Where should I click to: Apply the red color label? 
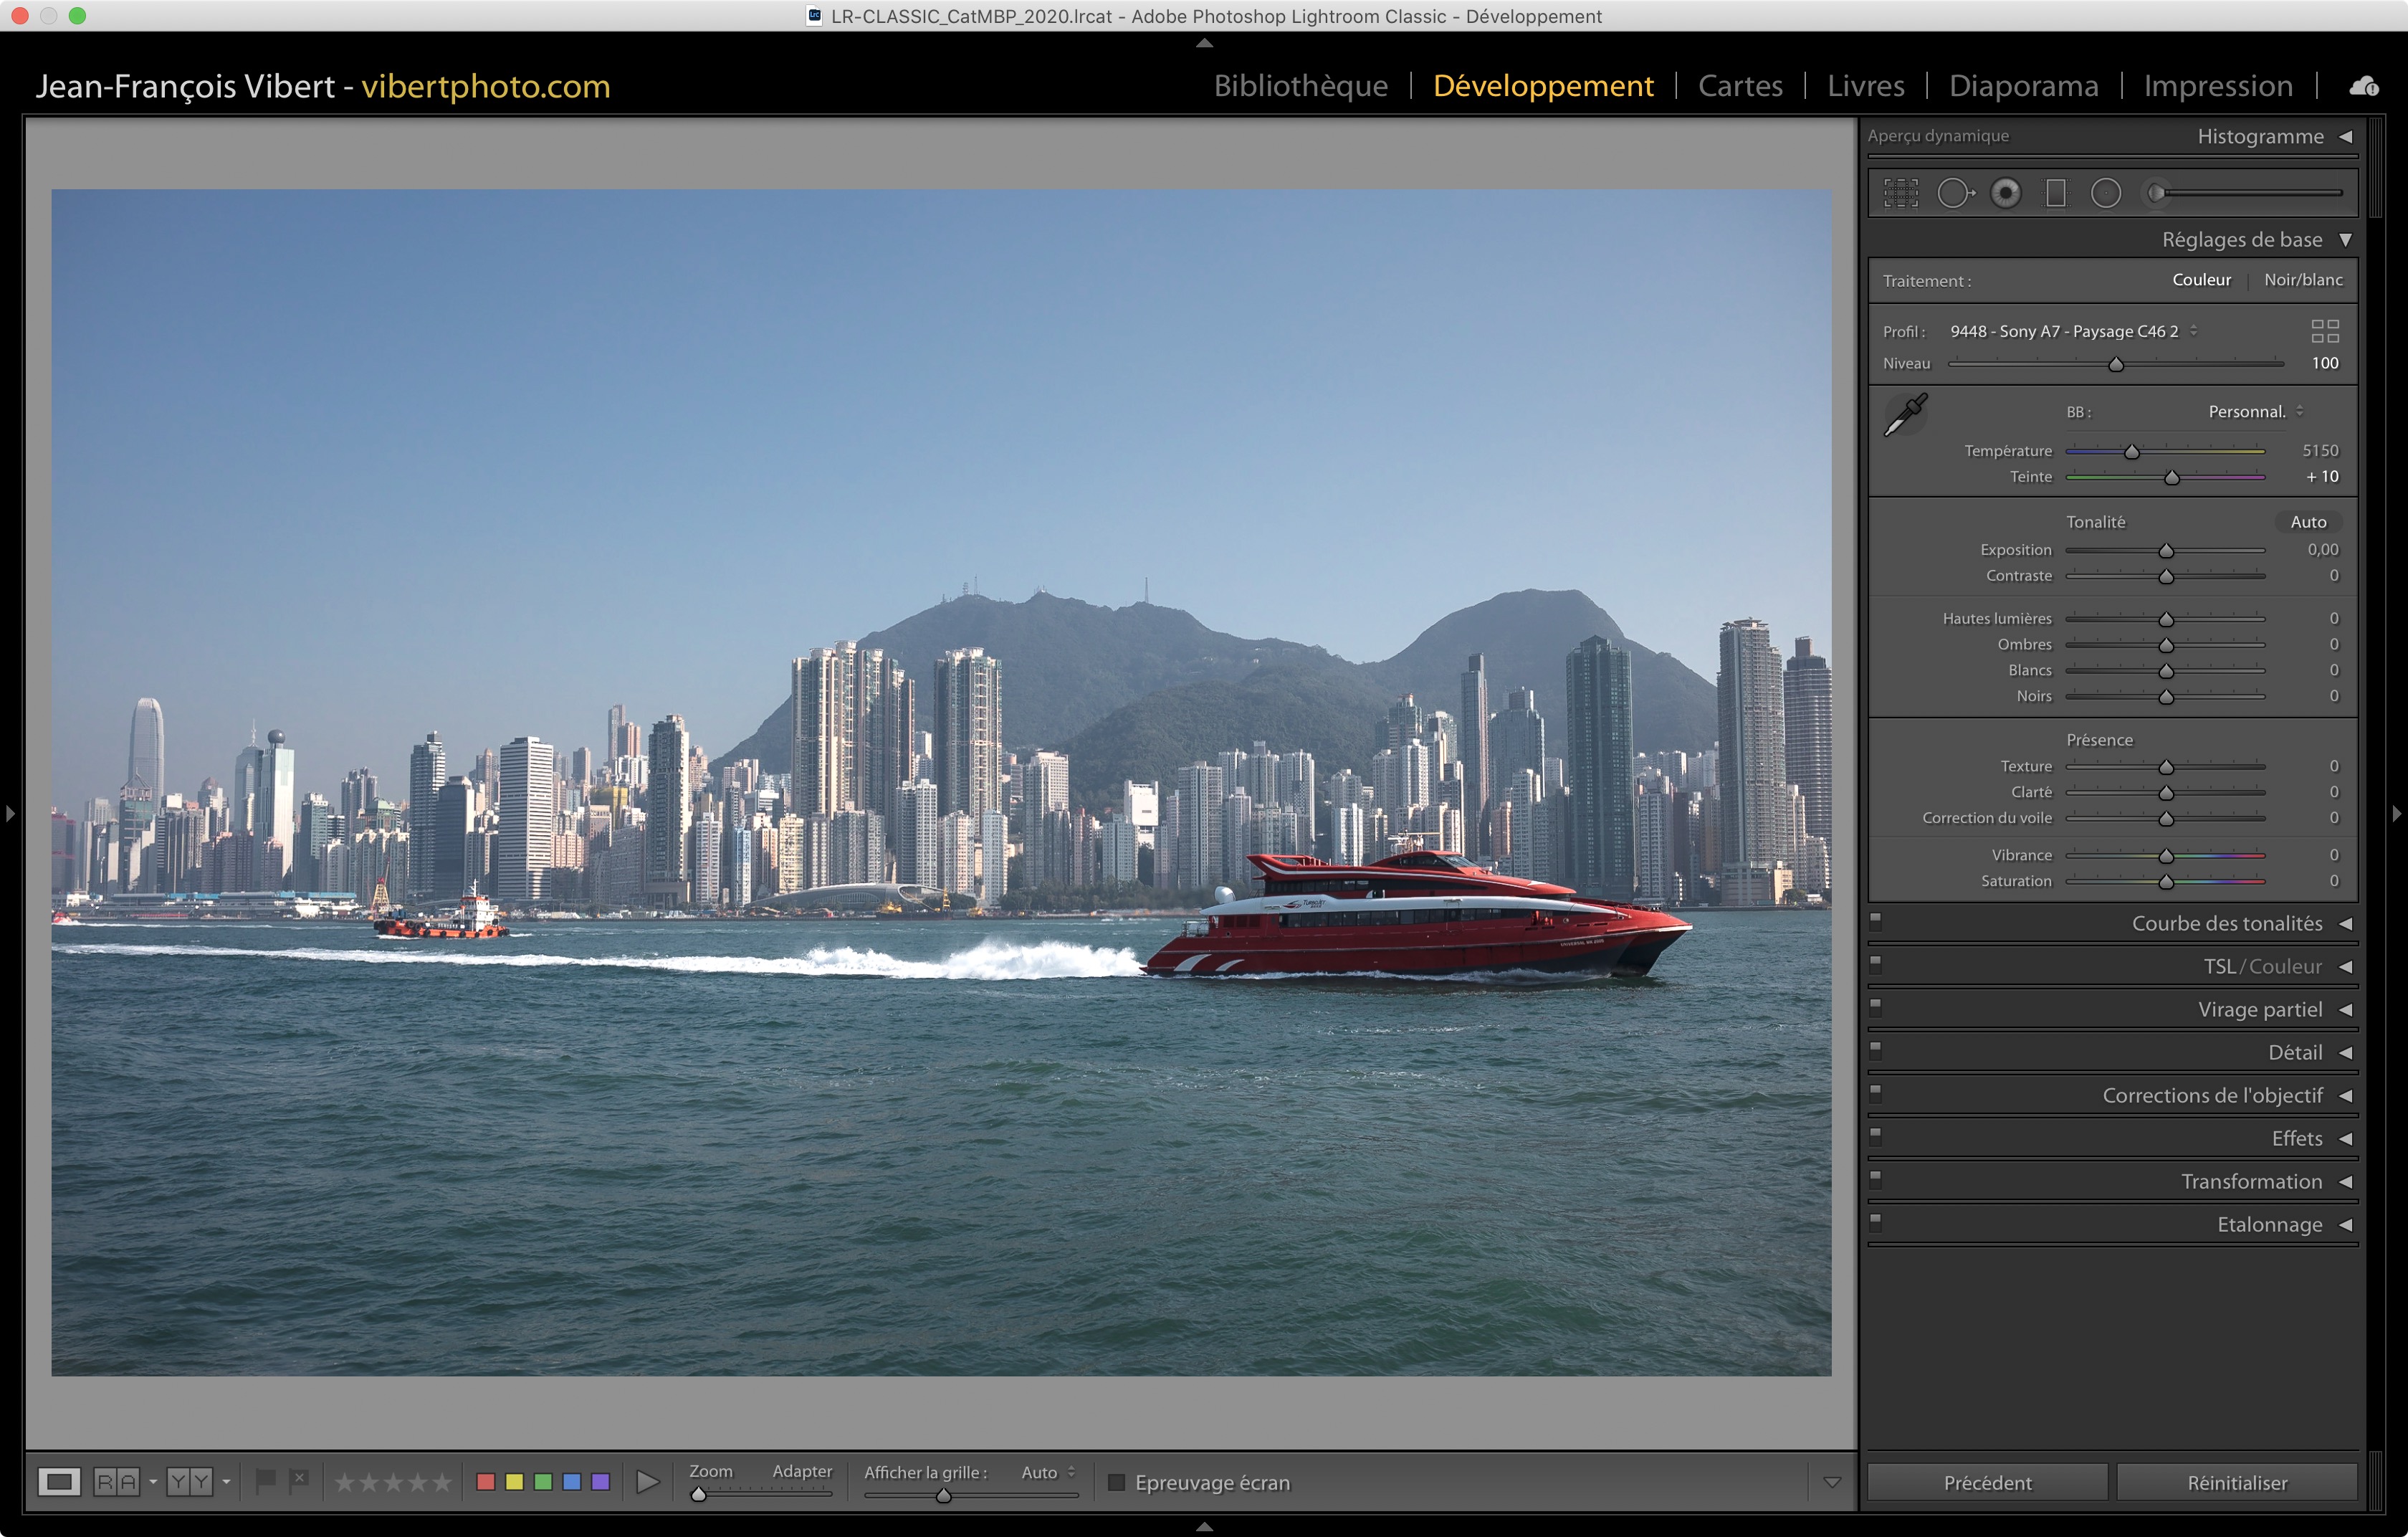(486, 1481)
